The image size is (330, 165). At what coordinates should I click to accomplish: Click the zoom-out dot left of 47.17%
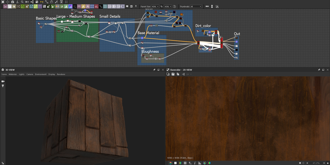pyautogui.click(x=307, y=163)
